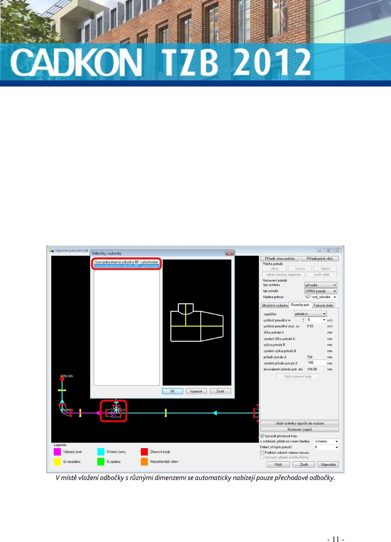
Task: Click the magenta Vybraný úsek legend swatch
Action: tap(57, 452)
